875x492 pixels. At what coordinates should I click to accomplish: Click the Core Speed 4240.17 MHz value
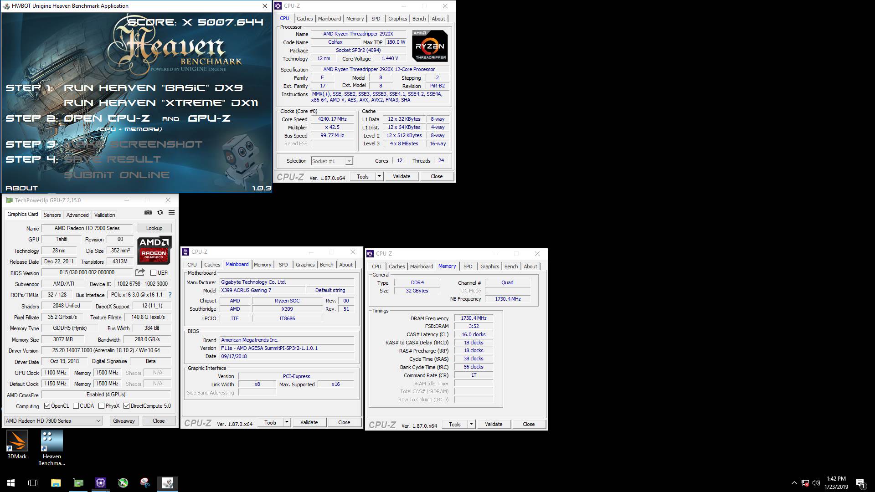pos(333,119)
